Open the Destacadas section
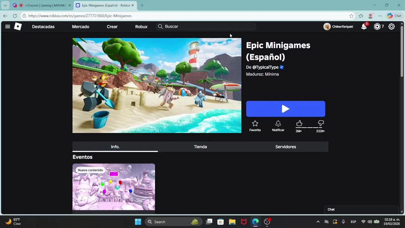Screen dimensions: 405x228 43,27
